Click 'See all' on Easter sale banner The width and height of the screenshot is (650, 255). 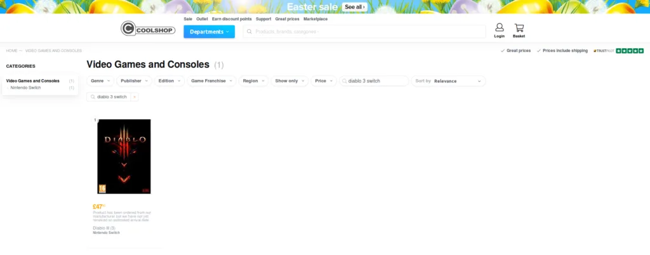click(355, 7)
